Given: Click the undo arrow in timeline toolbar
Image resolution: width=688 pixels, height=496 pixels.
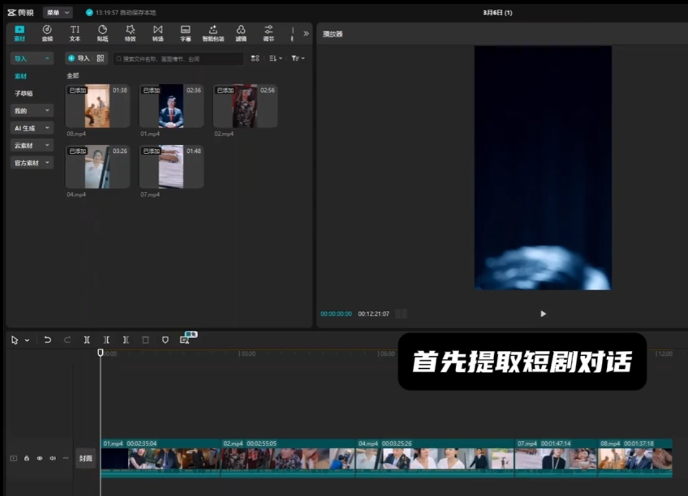Looking at the screenshot, I should coord(47,340).
